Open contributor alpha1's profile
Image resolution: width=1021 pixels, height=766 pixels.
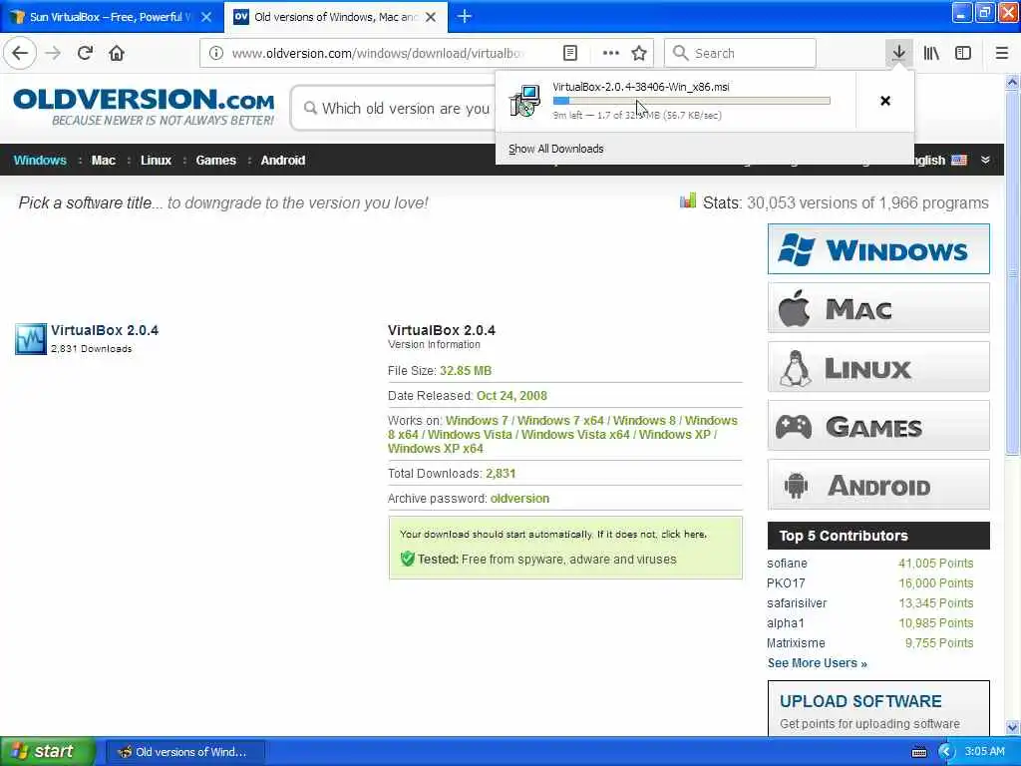(x=785, y=622)
